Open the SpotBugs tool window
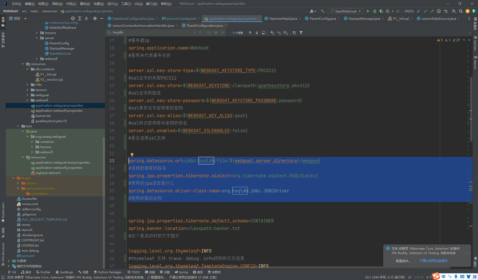This screenshot has height=280, width=478. pyautogui.click(x=64, y=272)
